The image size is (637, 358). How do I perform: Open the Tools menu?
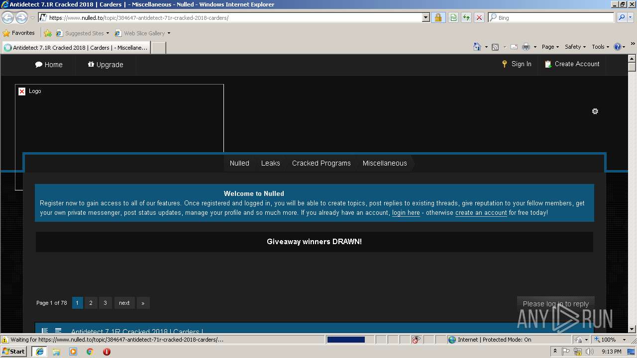tap(601, 47)
